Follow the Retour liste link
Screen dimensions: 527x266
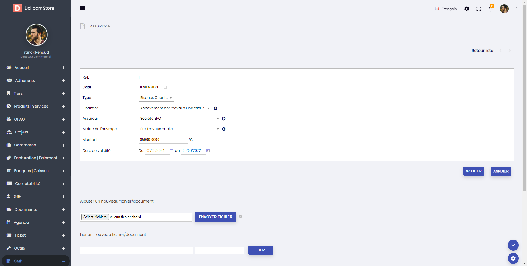tap(482, 51)
